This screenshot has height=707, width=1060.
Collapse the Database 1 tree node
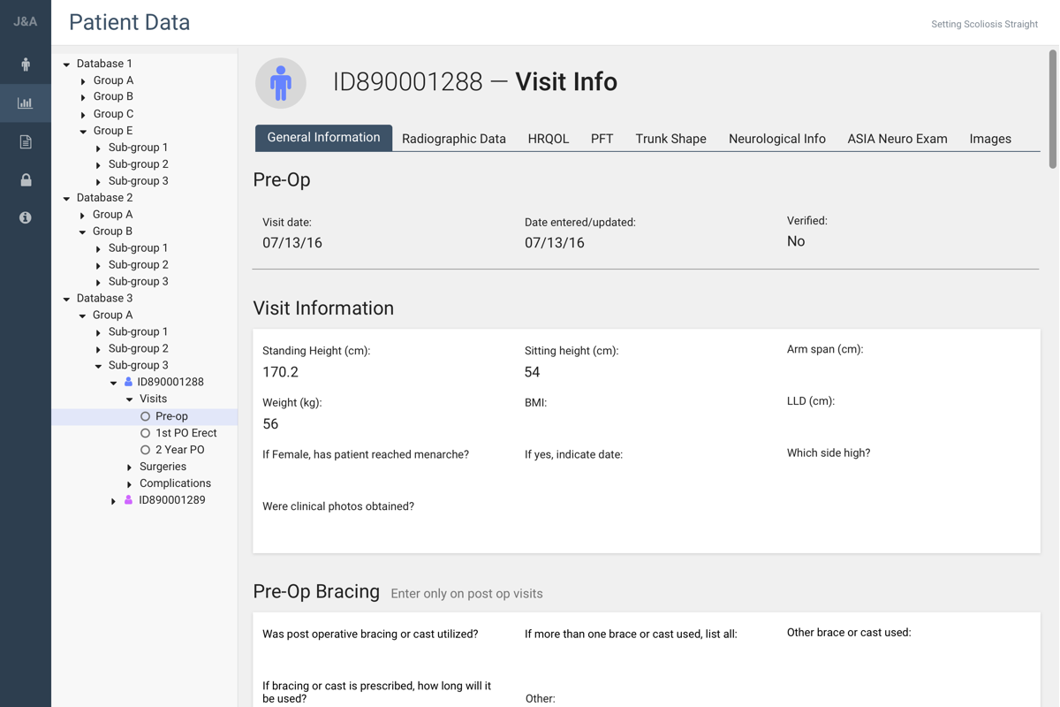click(66, 65)
